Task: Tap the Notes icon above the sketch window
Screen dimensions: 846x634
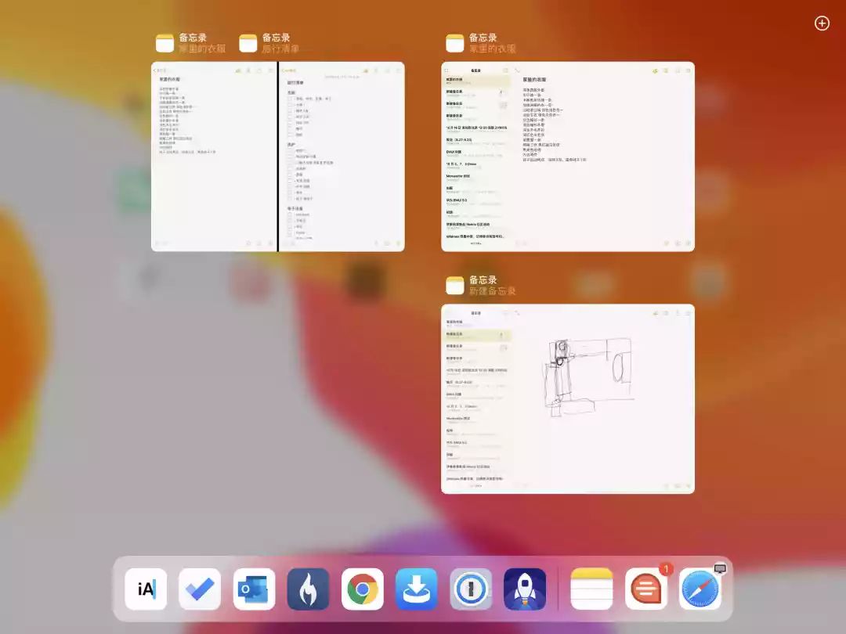Action: (x=455, y=285)
